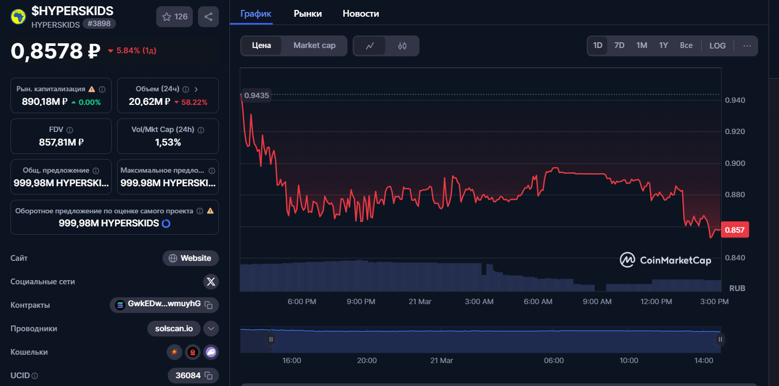Click info icon beside Общ. предложение

(95, 171)
